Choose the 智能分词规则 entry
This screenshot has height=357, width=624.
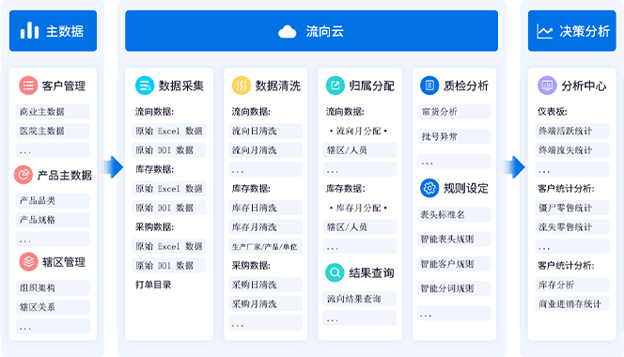point(455,288)
